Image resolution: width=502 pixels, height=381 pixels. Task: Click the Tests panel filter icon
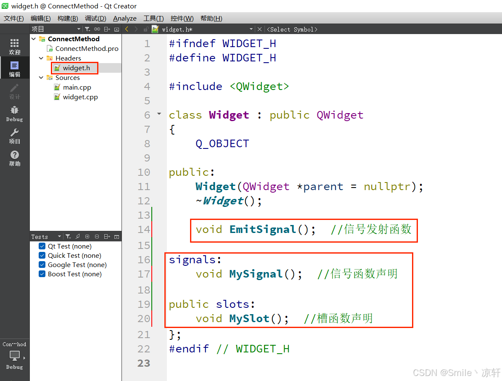tap(68, 237)
